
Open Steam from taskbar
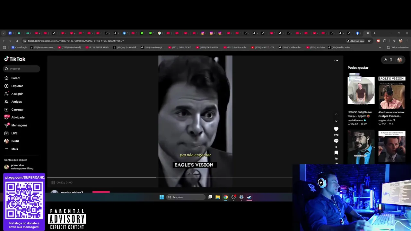coord(249,197)
